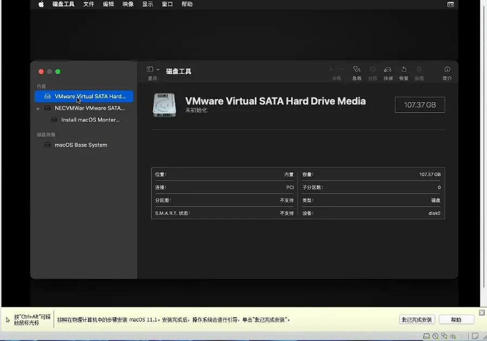The height and width of the screenshot is (341, 487).
Task: Close the VMware installation hint bar
Action: (x=482, y=313)
